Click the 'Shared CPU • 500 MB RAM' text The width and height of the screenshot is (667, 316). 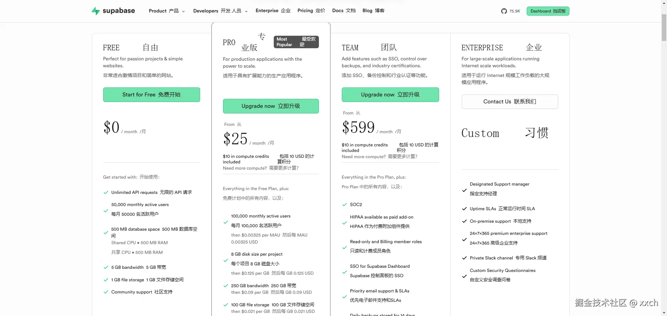[x=139, y=243]
